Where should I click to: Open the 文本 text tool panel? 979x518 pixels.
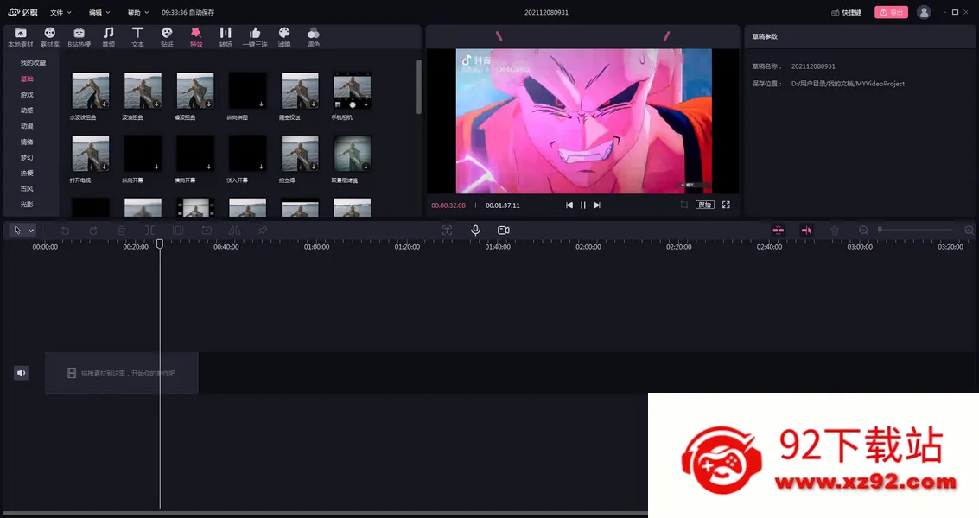pos(137,37)
